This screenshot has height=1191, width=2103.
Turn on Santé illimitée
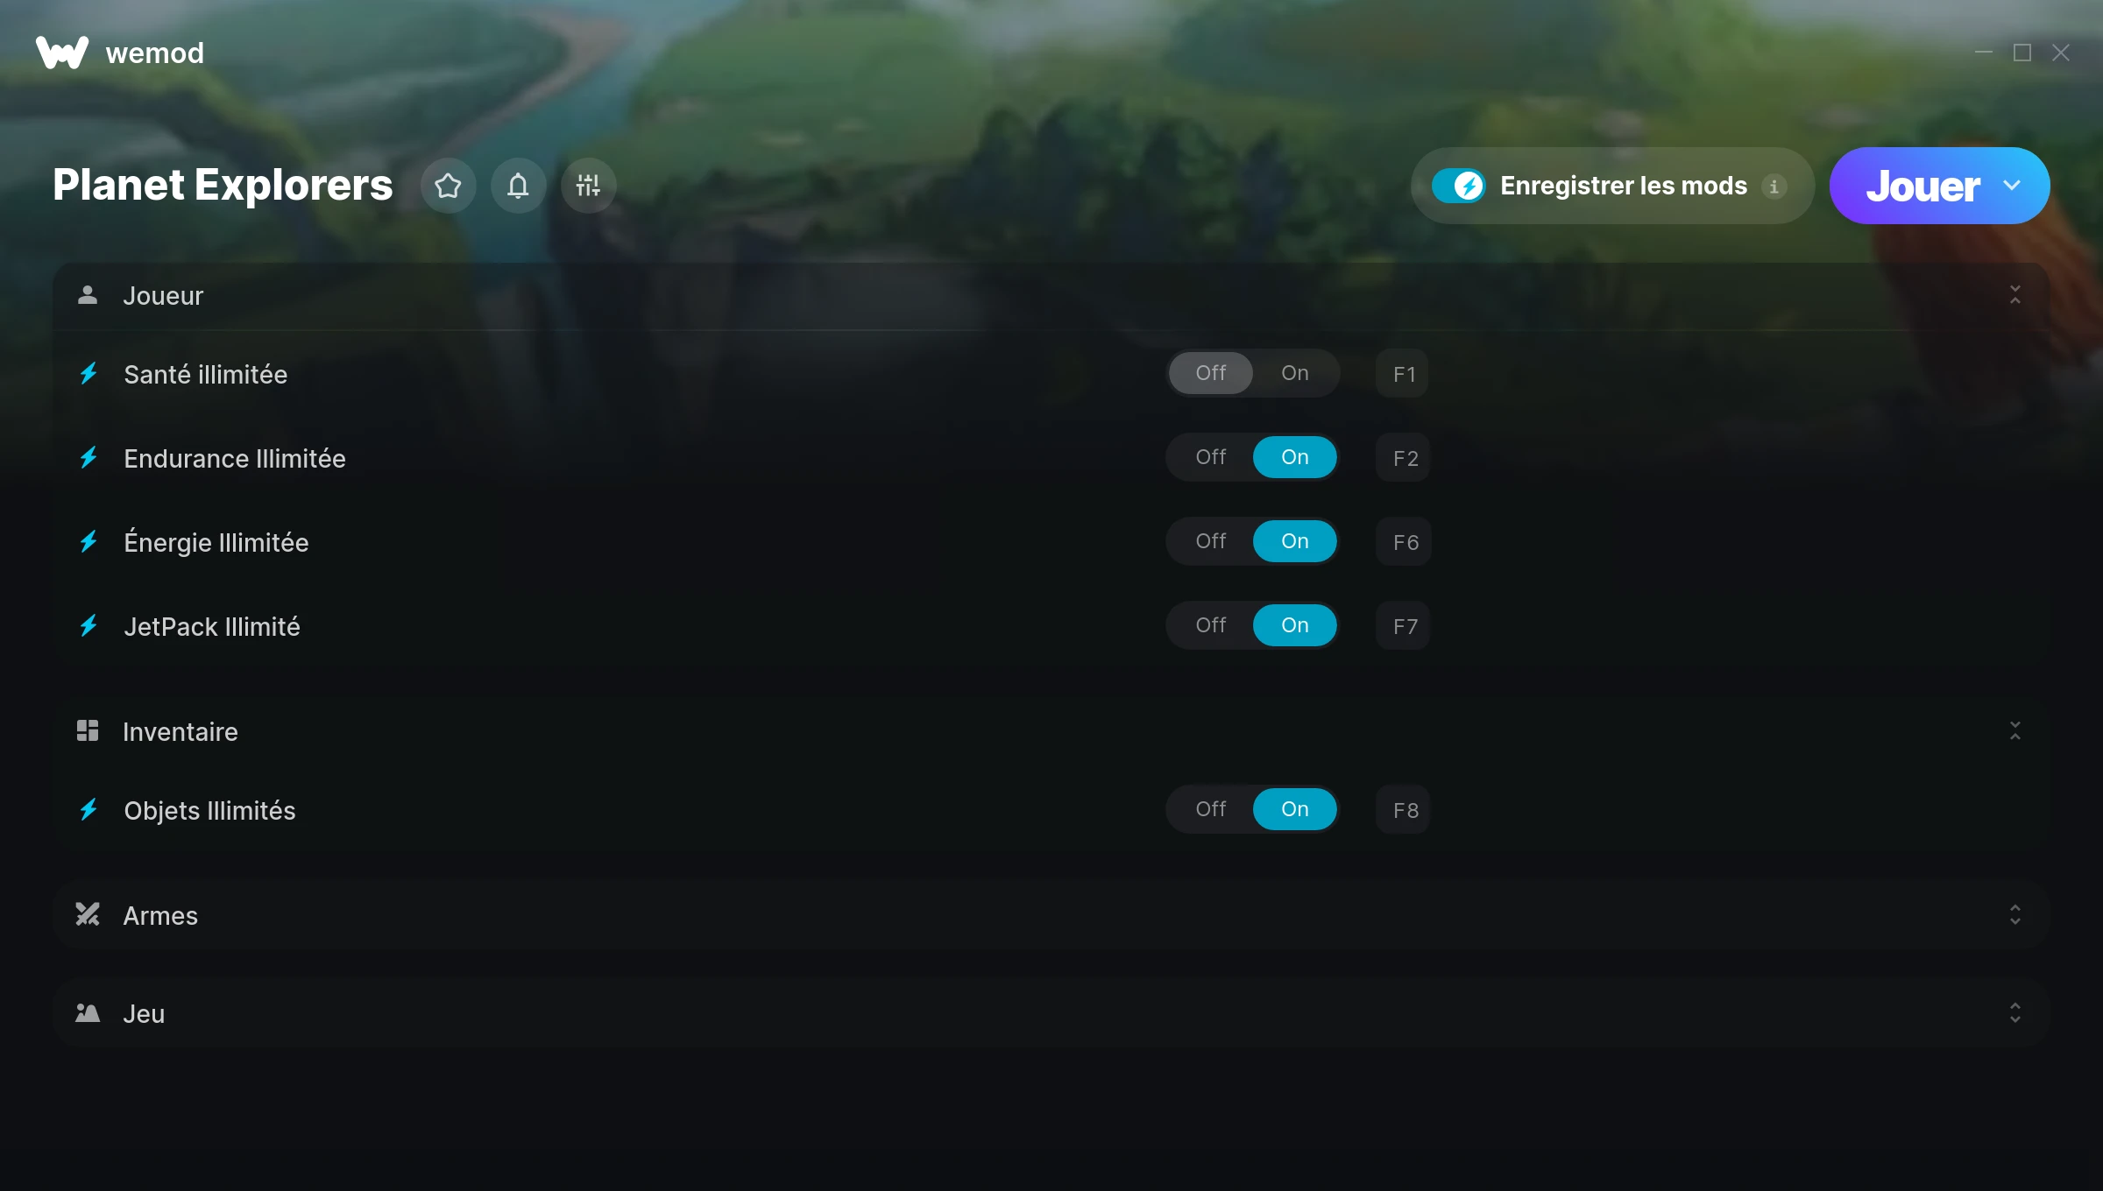point(1294,373)
